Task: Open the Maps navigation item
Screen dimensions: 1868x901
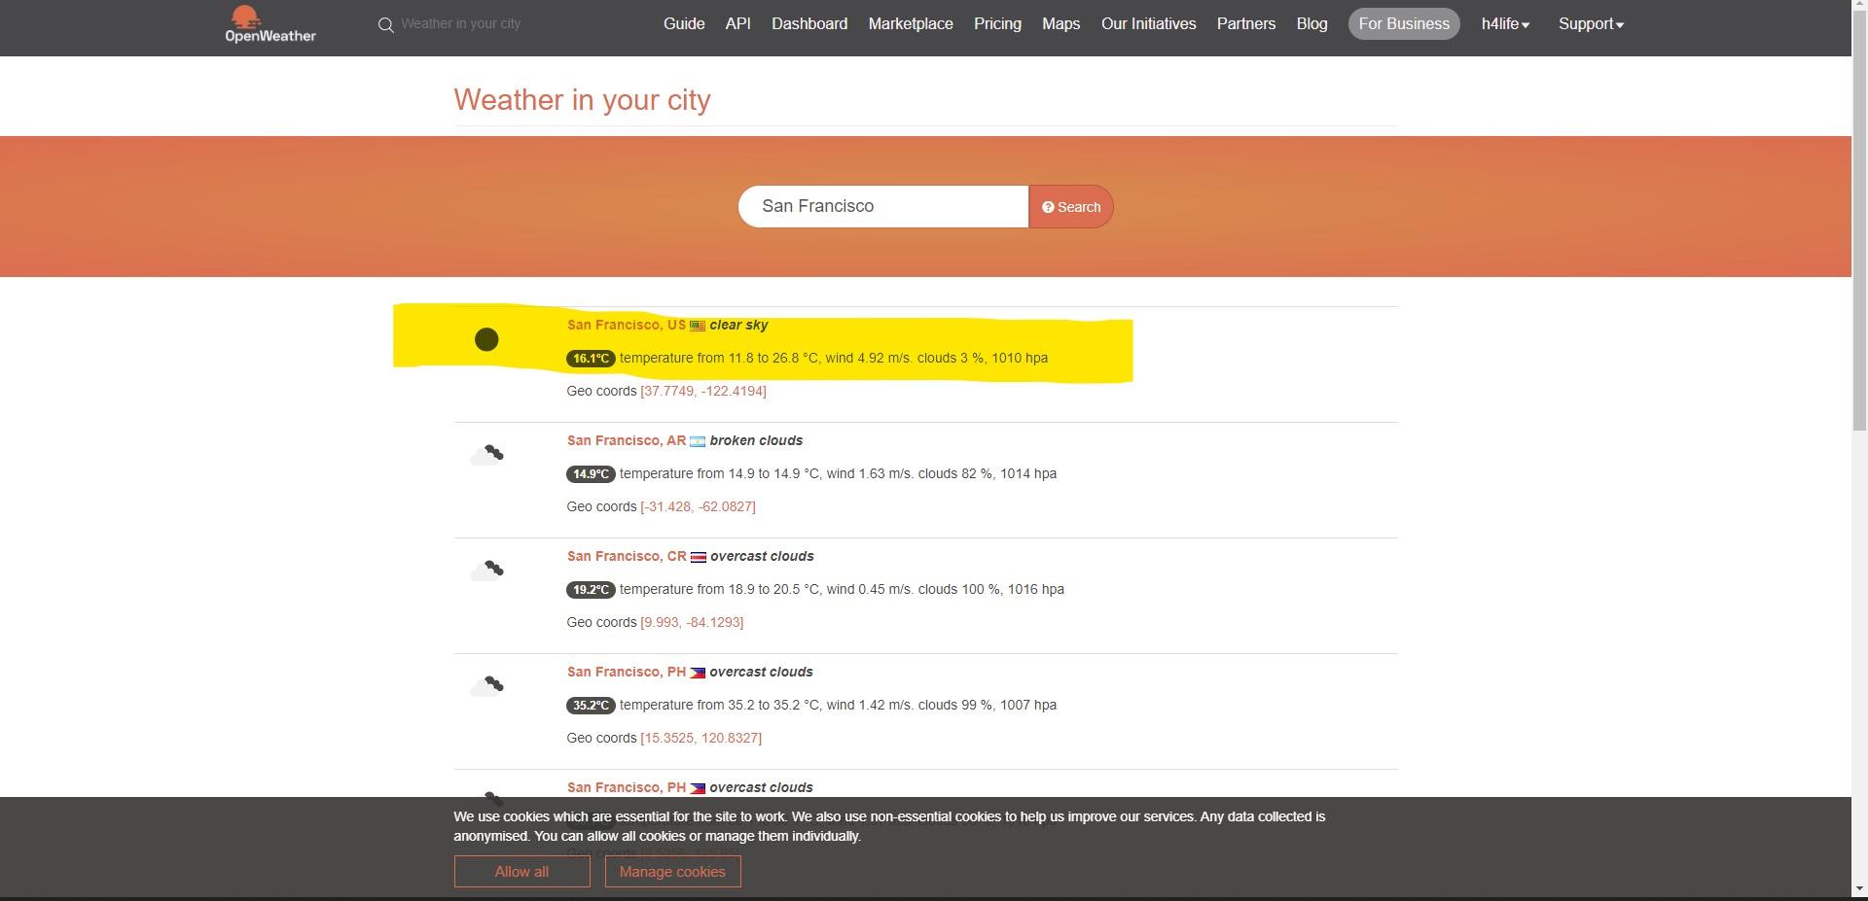Action: (1060, 24)
